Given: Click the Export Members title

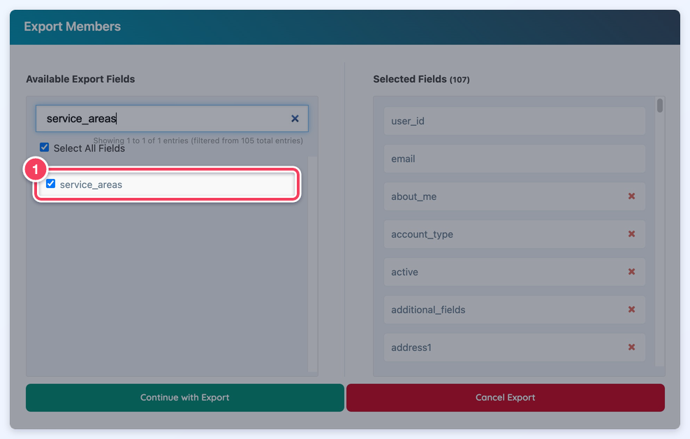Looking at the screenshot, I should pos(72,27).
